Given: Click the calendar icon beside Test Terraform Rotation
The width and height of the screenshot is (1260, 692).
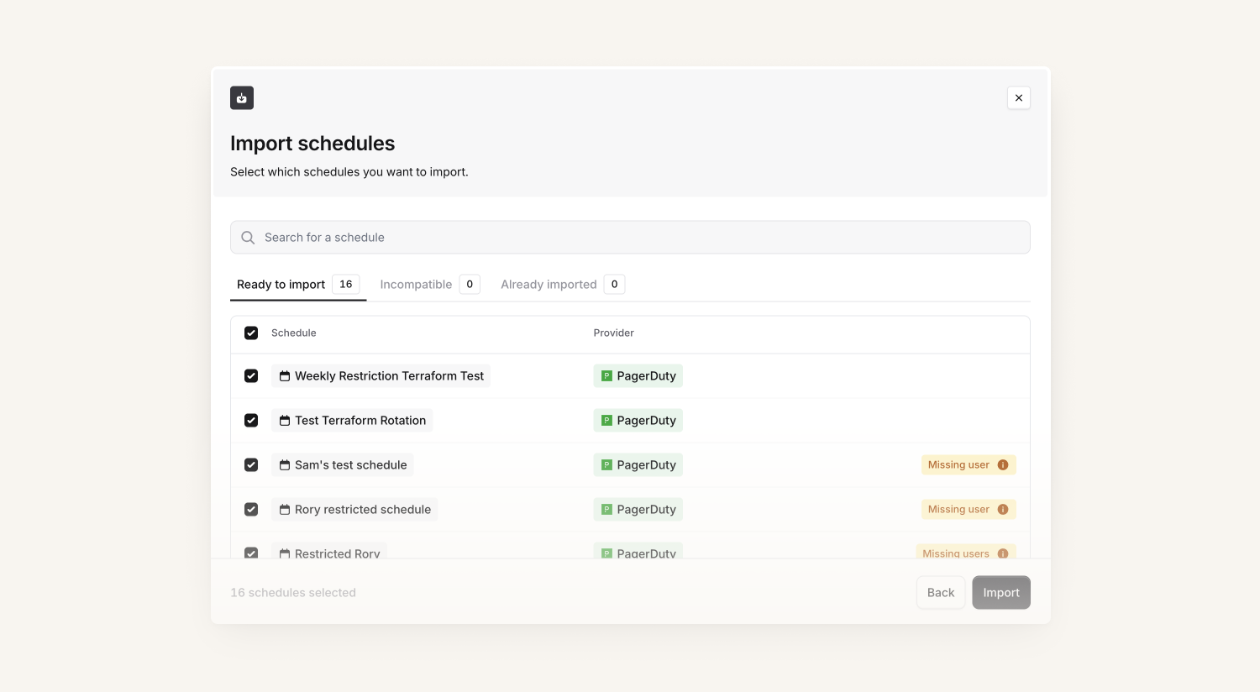Looking at the screenshot, I should point(285,421).
